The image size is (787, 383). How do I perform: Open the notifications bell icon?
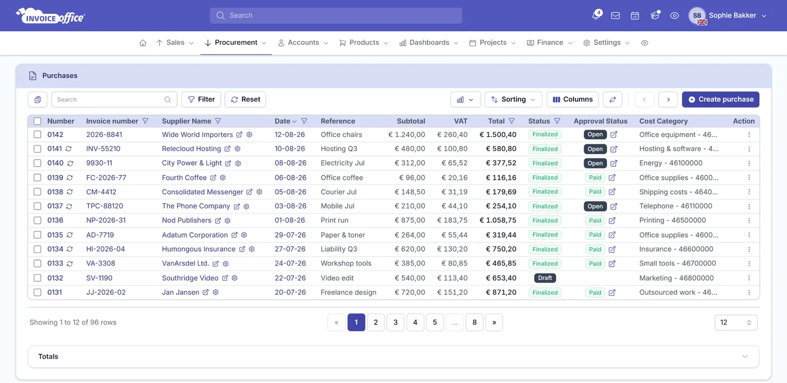596,16
